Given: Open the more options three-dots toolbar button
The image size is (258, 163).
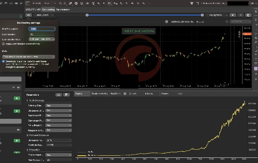Looking at the screenshot, I should tap(149, 3).
